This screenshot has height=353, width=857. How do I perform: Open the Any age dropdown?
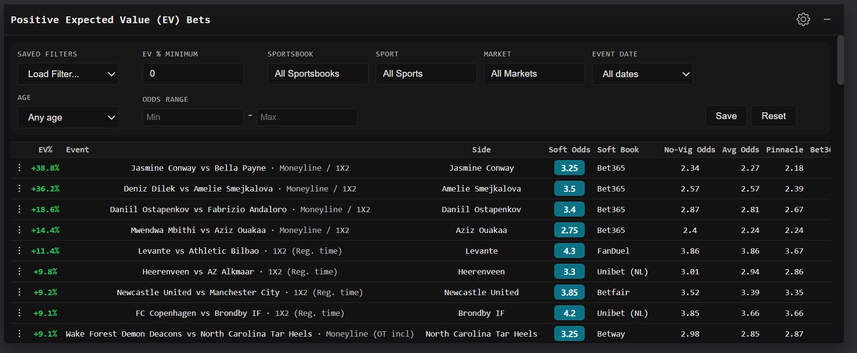[x=68, y=117]
